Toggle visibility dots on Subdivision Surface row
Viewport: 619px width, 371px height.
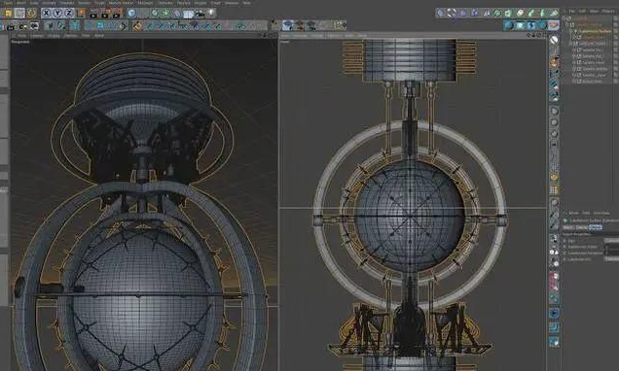pos(615,31)
